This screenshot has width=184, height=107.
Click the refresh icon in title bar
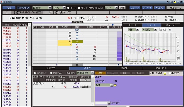point(171,2)
